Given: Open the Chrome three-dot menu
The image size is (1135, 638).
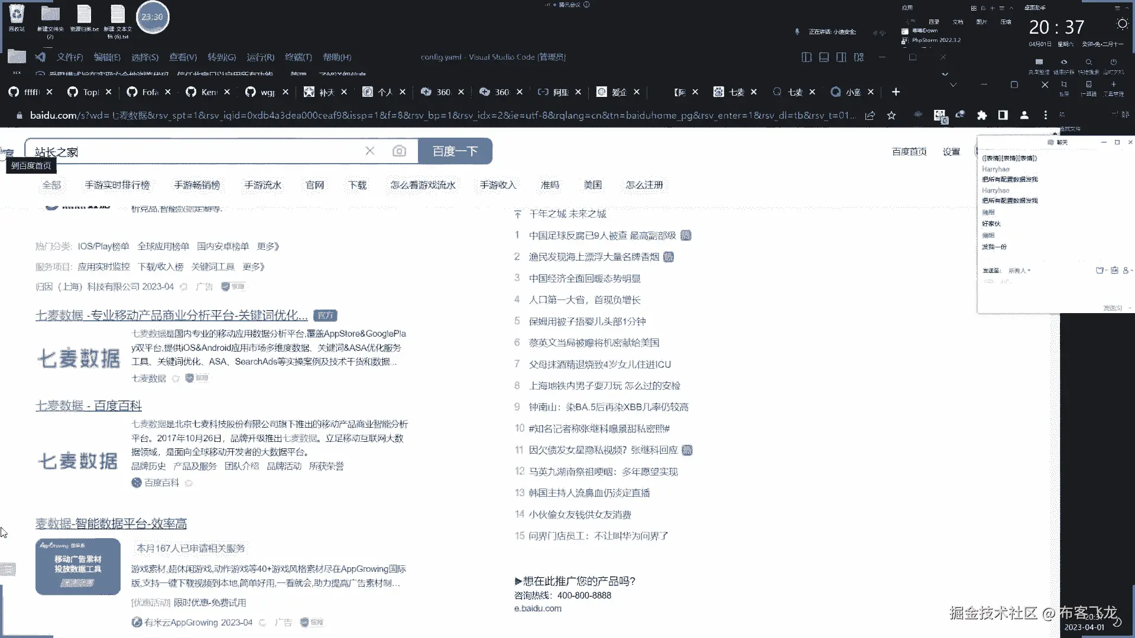Looking at the screenshot, I should click(x=1045, y=115).
